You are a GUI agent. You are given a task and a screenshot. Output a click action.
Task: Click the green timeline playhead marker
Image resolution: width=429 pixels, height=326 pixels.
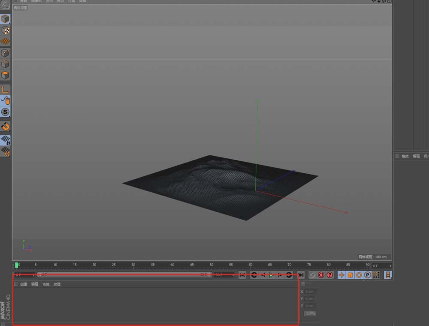click(16, 265)
